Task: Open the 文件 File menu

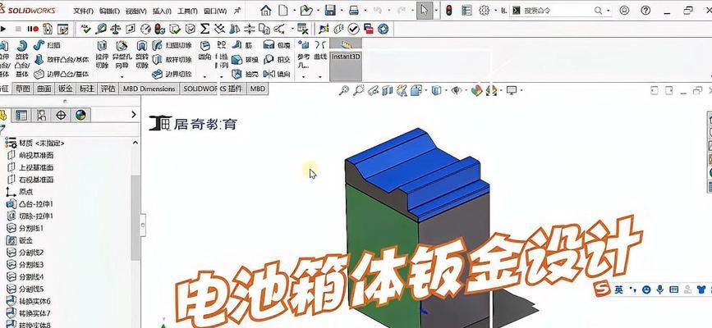Action: click(x=83, y=11)
